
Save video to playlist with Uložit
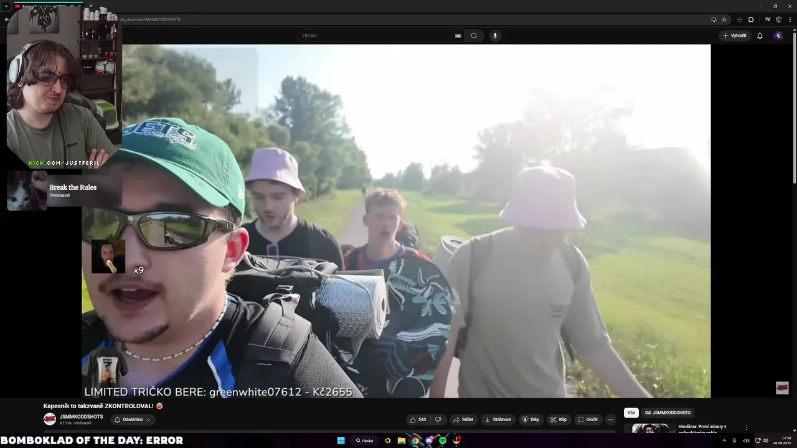[588, 419]
